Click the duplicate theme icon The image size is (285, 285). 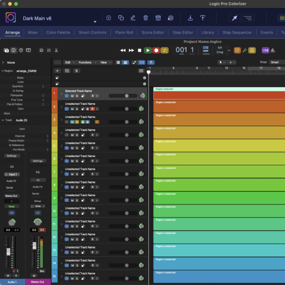[121, 18]
